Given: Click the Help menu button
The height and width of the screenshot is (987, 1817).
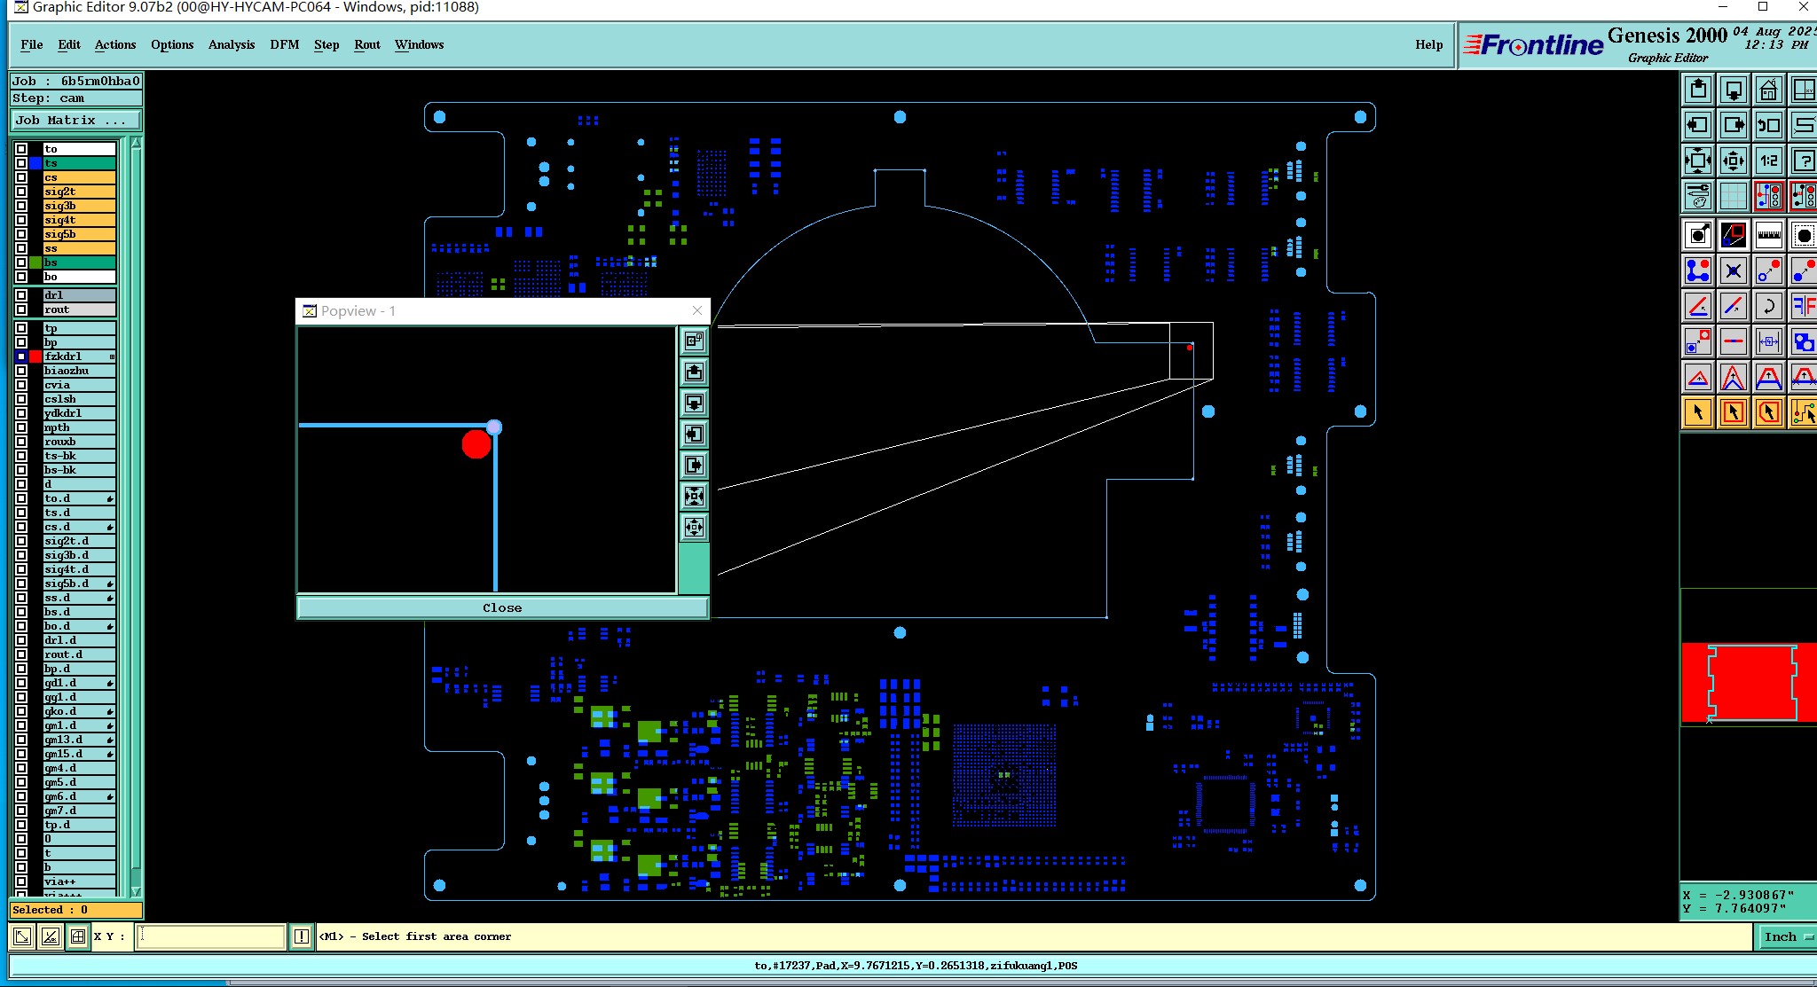Looking at the screenshot, I should 1428,44.
